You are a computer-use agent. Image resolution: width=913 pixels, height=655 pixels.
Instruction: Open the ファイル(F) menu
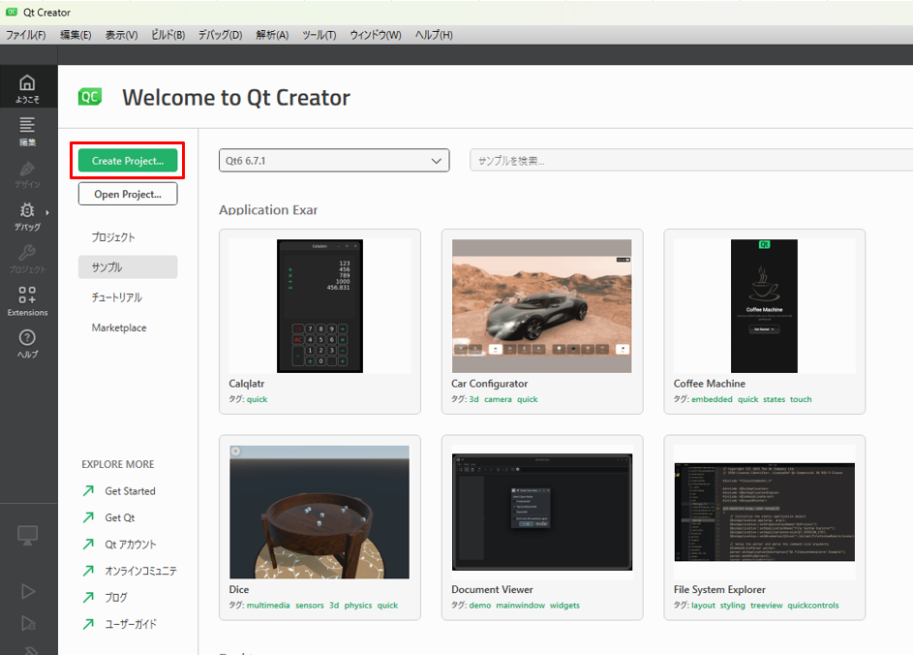(x=26, y=35)
